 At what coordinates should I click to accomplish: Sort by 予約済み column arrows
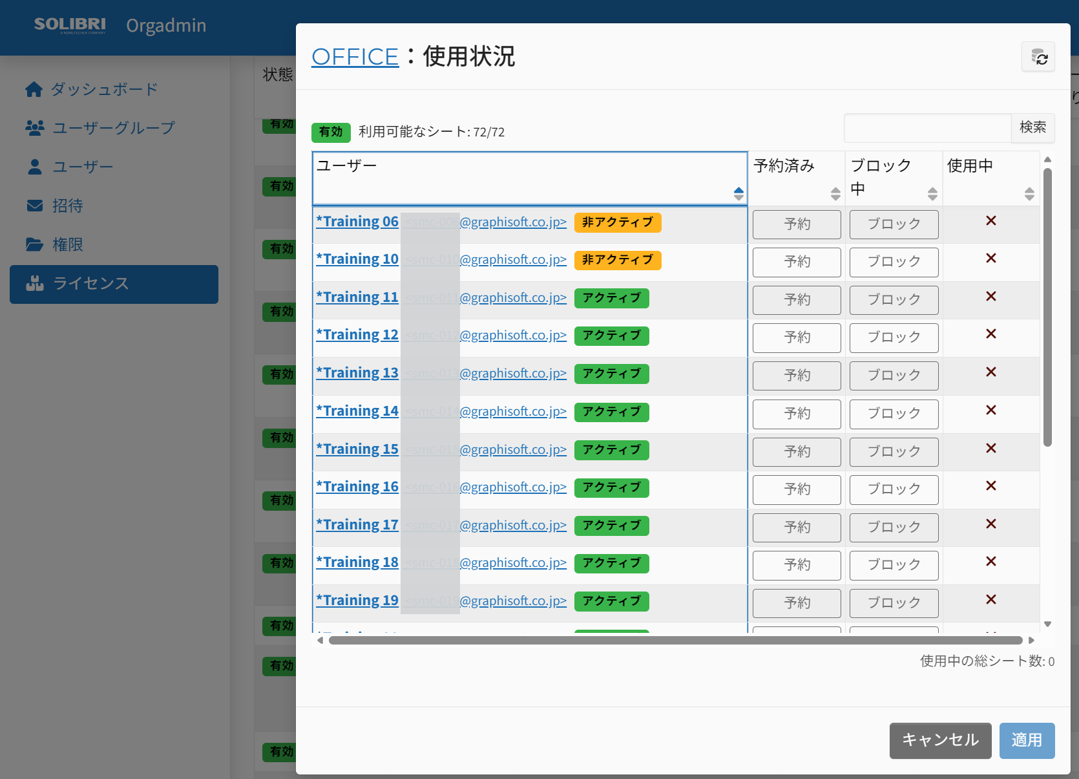pyautogui.click(x=835, y=193)
